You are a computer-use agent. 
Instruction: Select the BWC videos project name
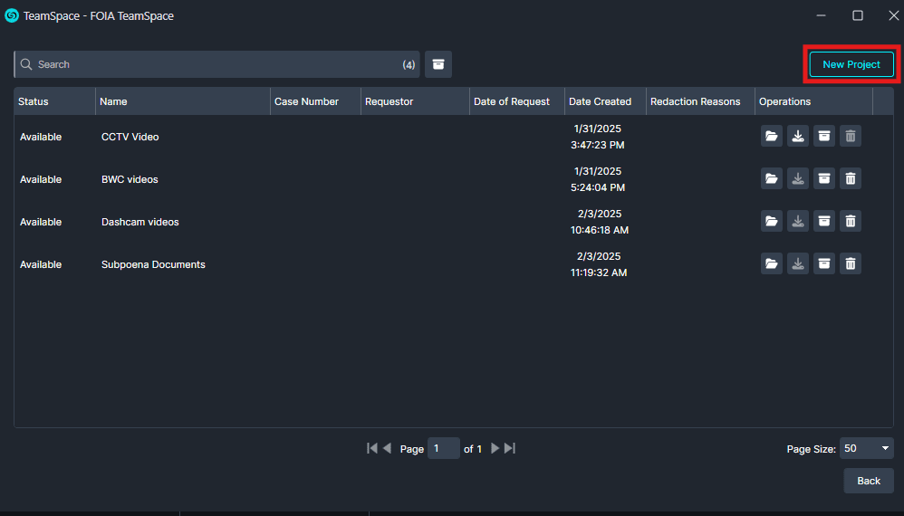[130, 179]
